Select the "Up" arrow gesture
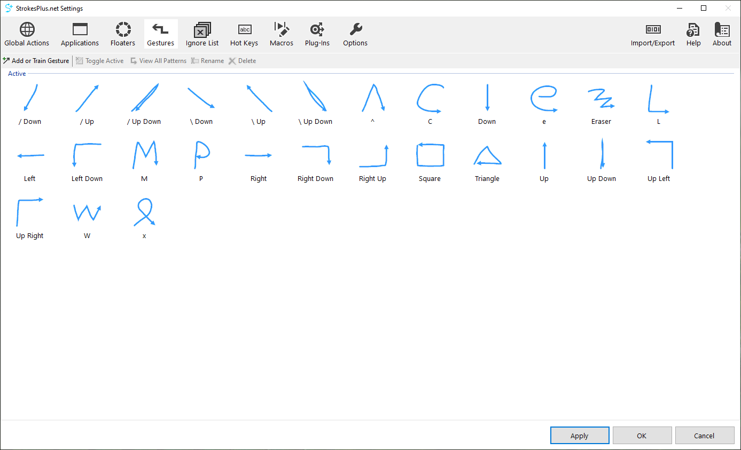This screenshot has width=741, height=450. (544, 161)
